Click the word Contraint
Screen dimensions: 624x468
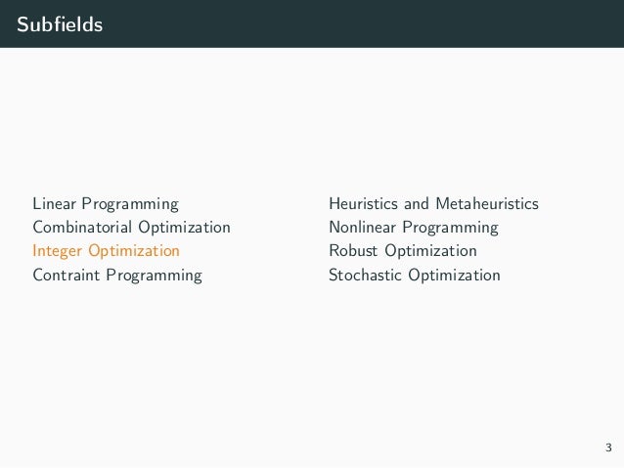pos(67,276)
